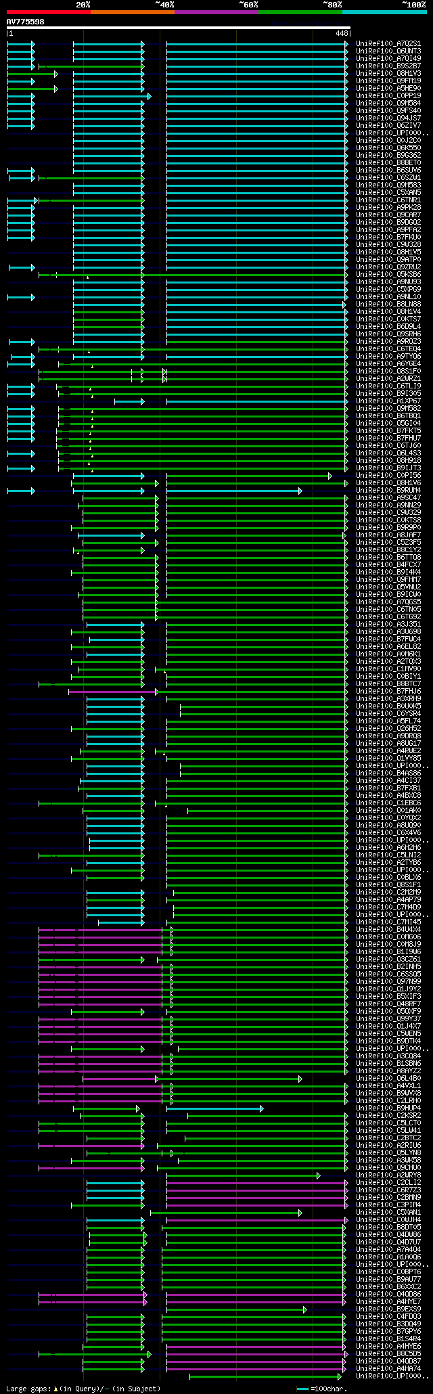The width and height of the screenshot is (433, 1394).
Task: Click the =100char. scale legend
Action: pos(329,1389)
